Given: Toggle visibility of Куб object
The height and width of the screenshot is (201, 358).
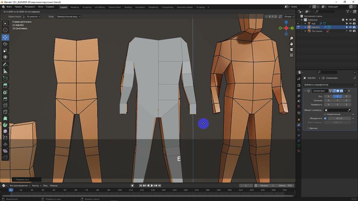Looking at the screenshot, I should pyautogui.click(x=350, y=23).
